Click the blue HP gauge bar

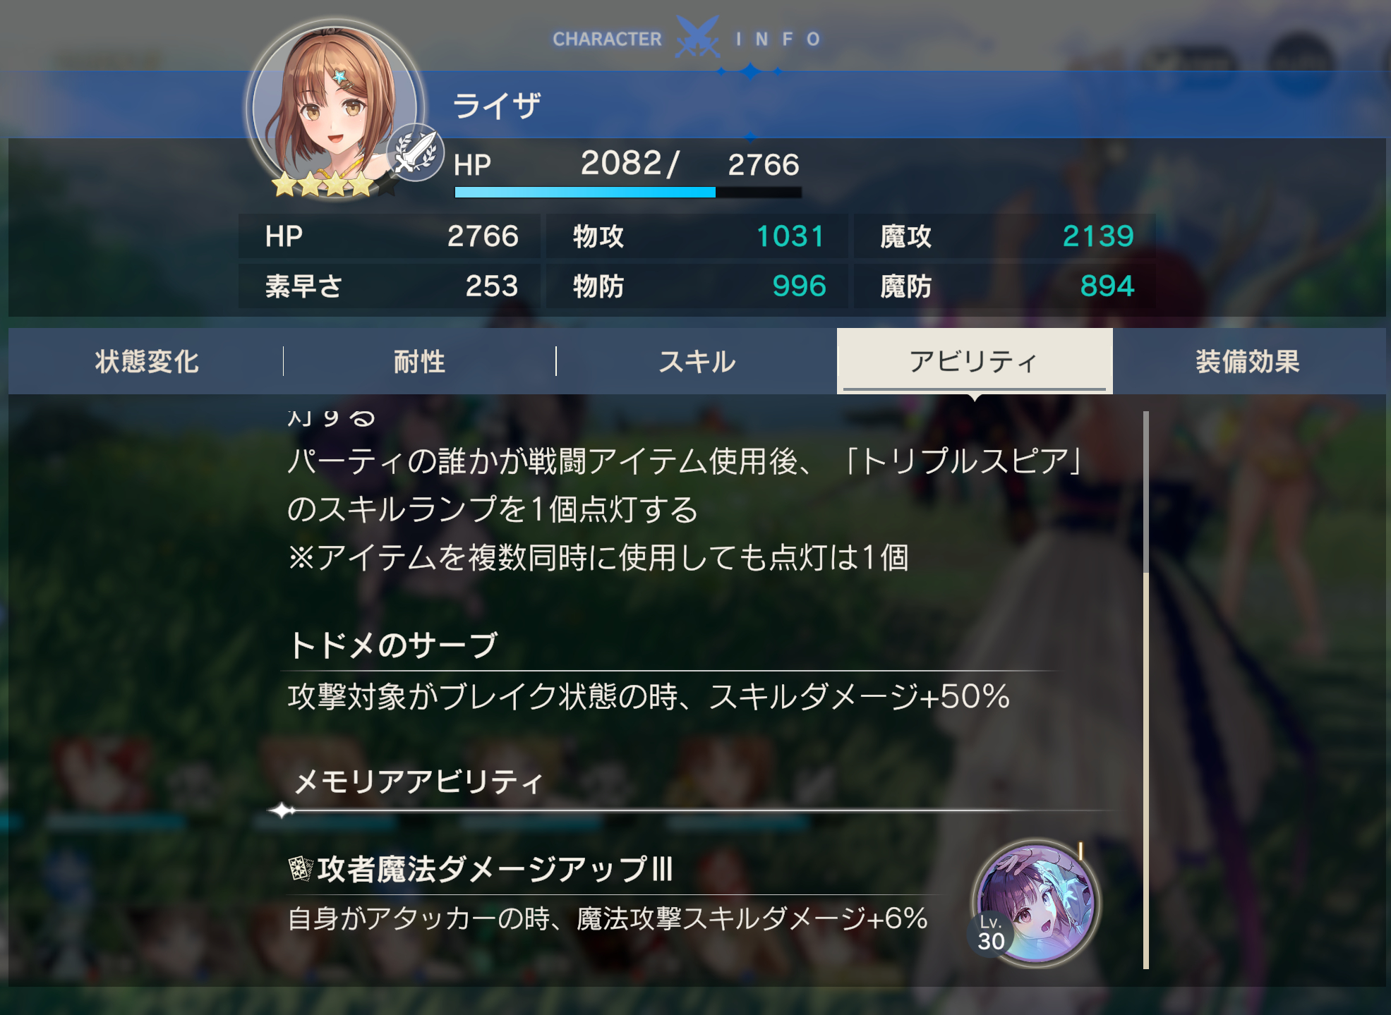pyautogui.click(x=628, y=192)
